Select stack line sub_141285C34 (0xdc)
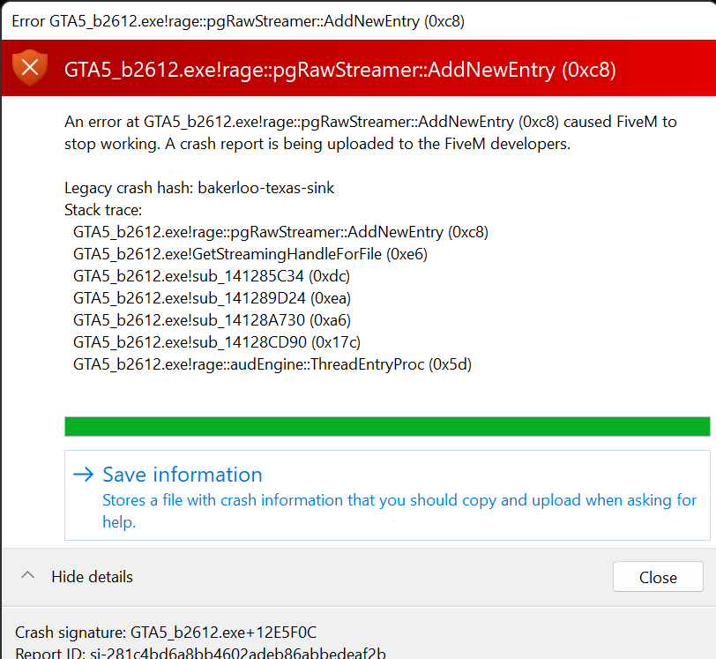 tap(212, 276)
